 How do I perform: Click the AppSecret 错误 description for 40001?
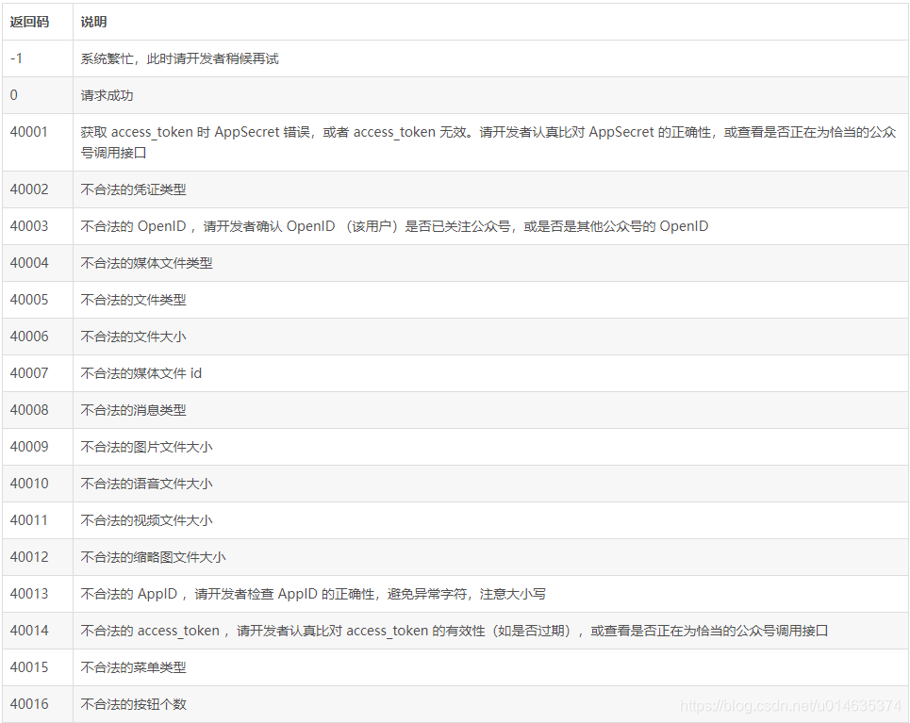click(x=488, y=142)
